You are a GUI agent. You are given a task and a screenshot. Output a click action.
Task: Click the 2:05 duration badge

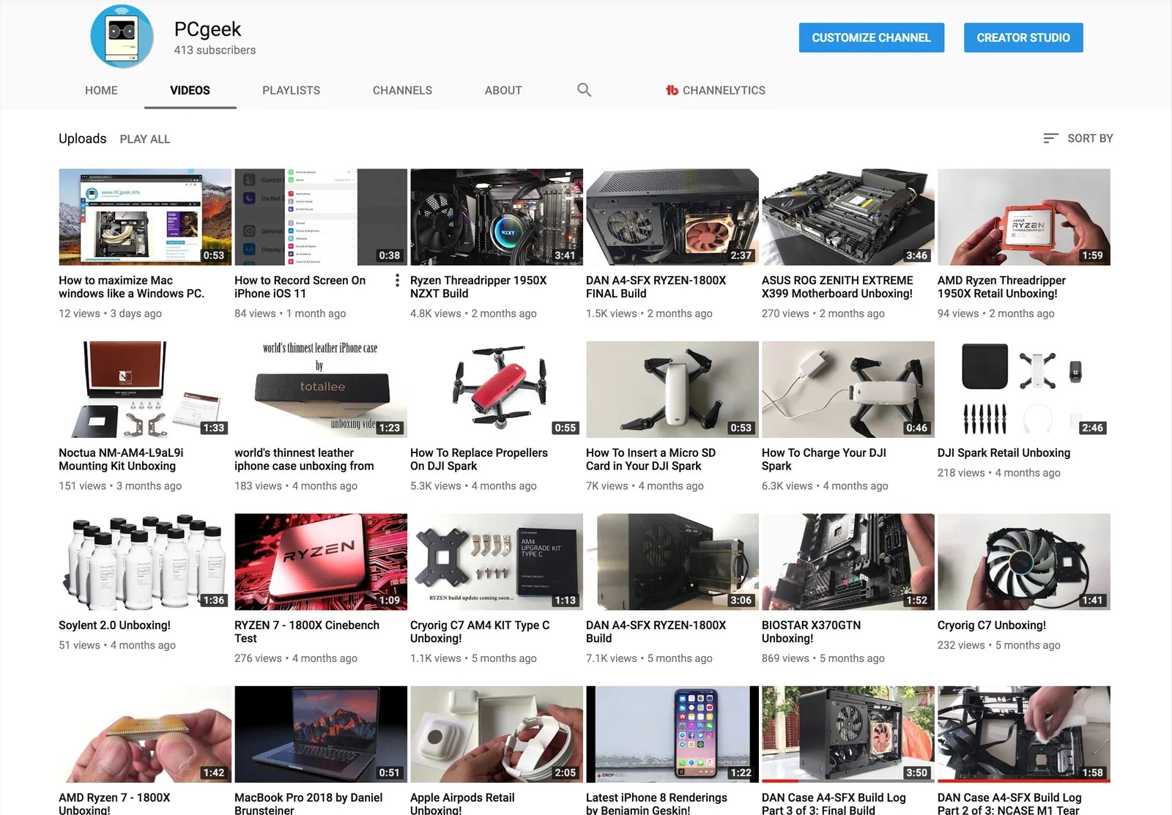[565, 773]
